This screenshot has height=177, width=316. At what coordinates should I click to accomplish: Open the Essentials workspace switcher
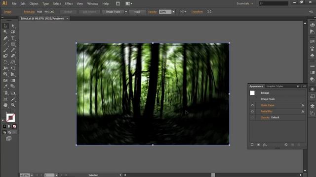[245, 3]
